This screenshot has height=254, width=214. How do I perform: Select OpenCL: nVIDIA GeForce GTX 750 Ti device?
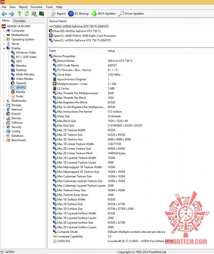[80, 40]
